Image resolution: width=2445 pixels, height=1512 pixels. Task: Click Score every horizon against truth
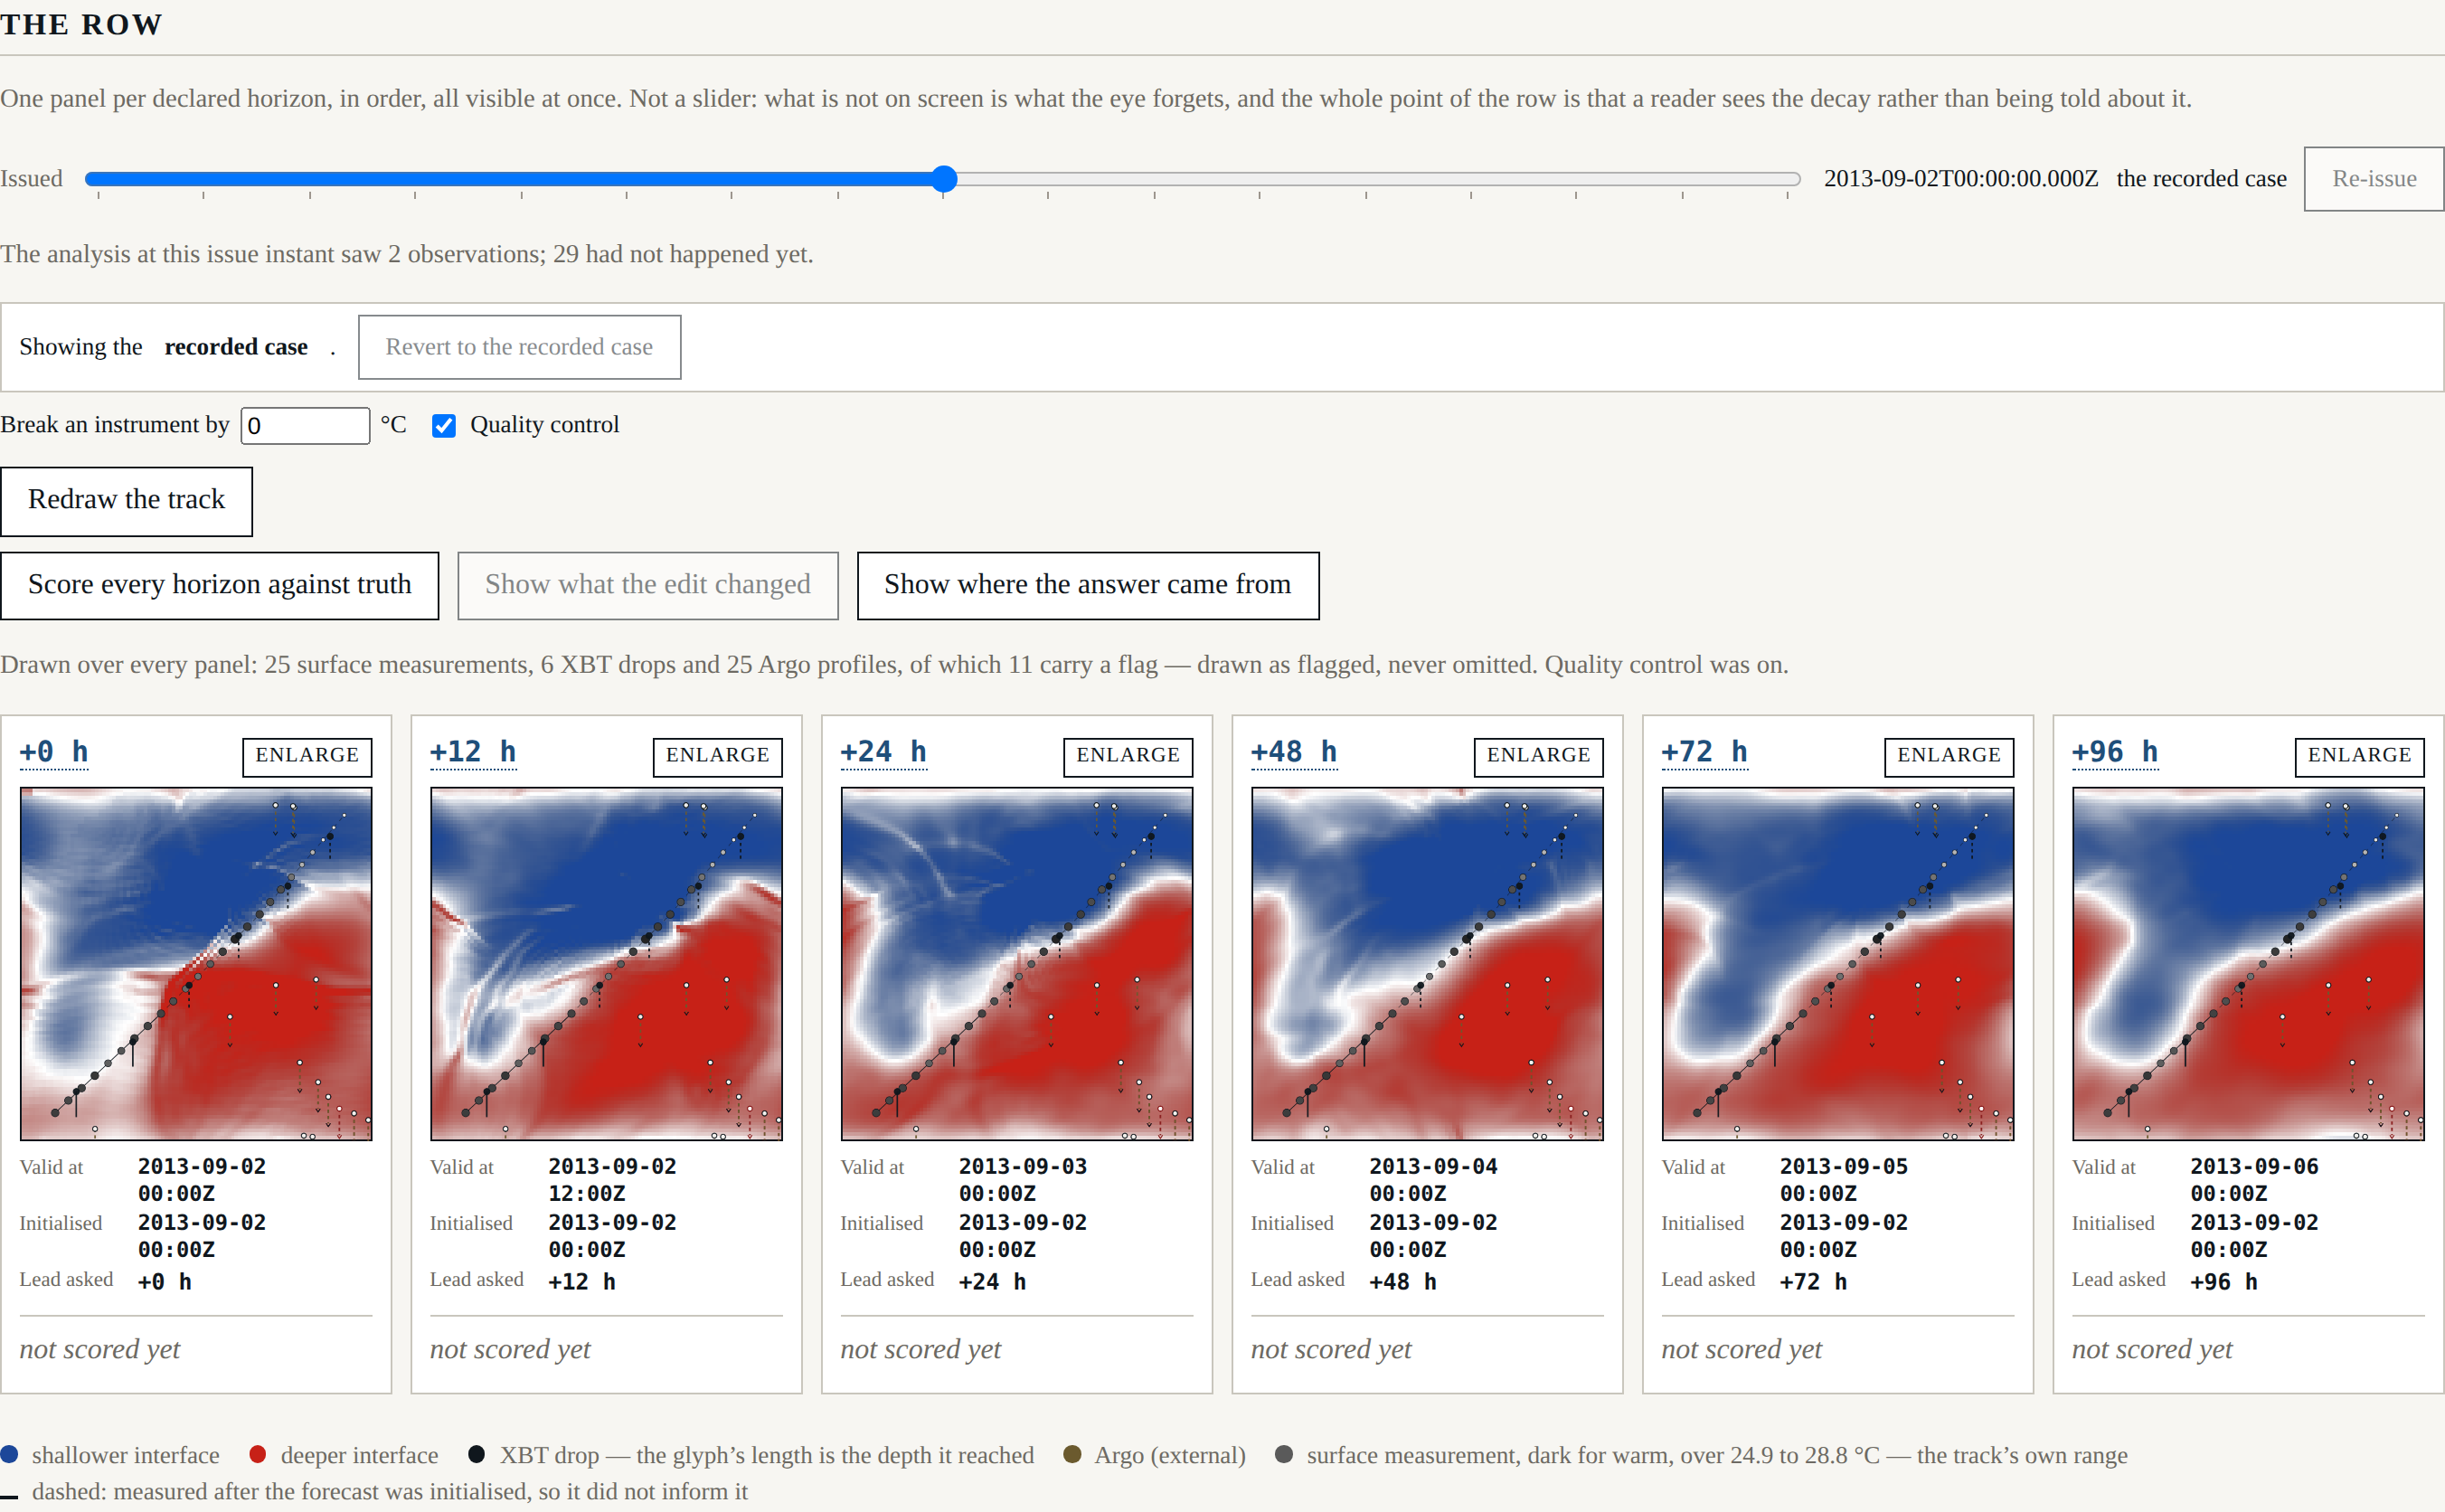(220, 586)
